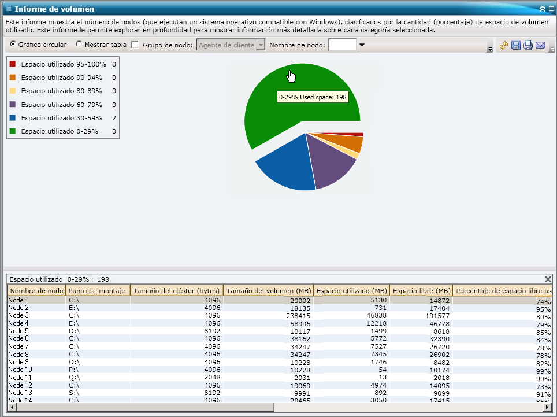The width and height of the screenshot is (557, 417).
Task: Open the Agente de cliente dropdown
Action: click(x=261, y=45)
